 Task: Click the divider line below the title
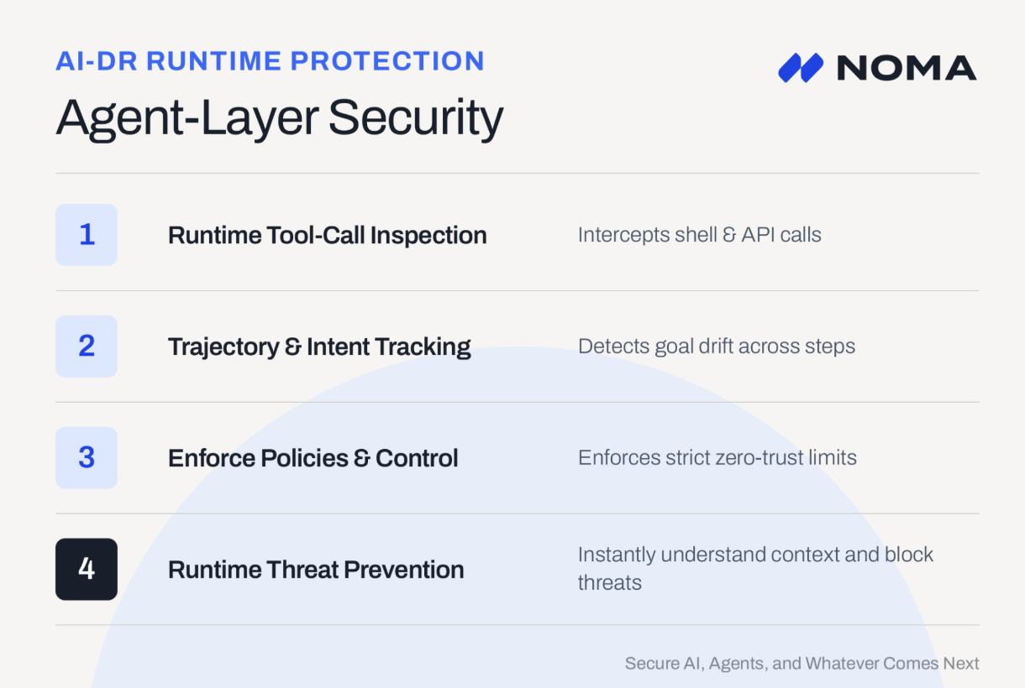518,174
